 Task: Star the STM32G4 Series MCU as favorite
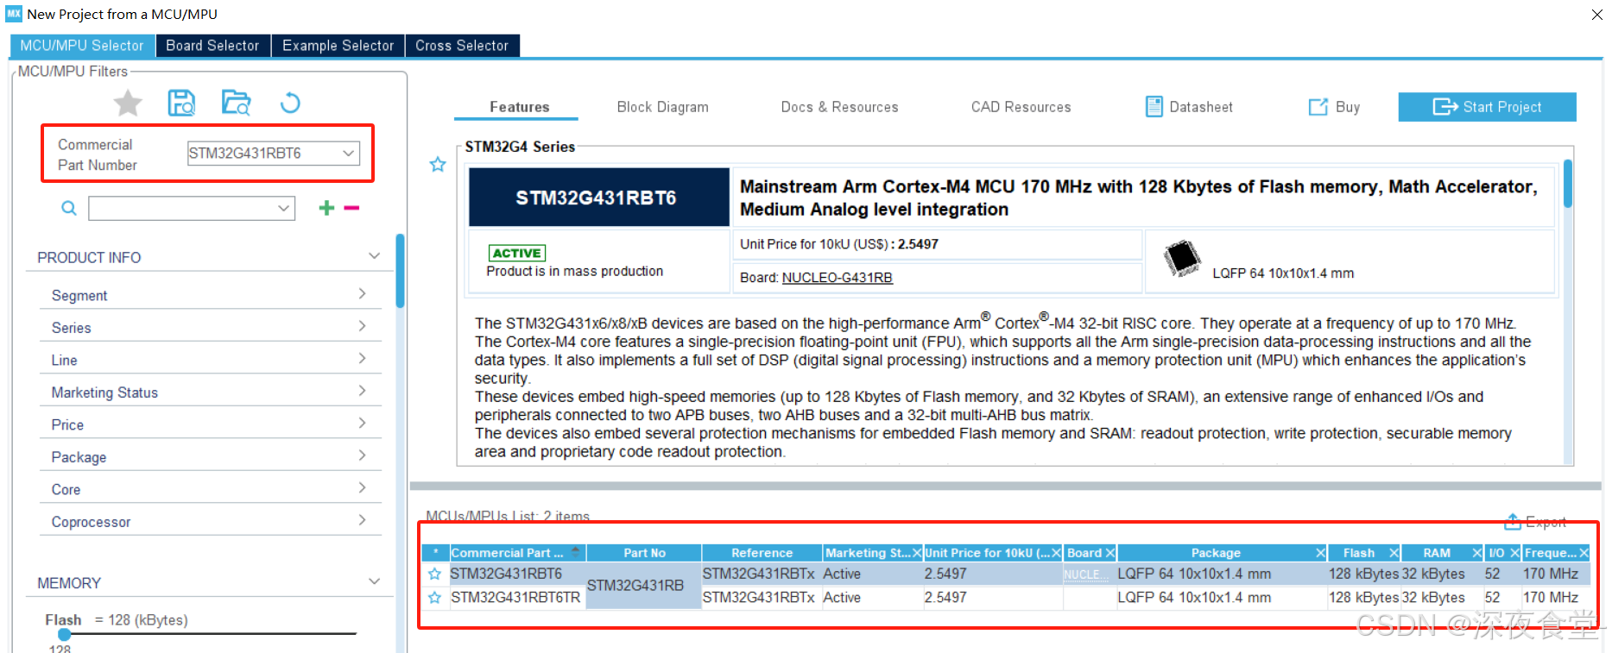coord(438,164)
